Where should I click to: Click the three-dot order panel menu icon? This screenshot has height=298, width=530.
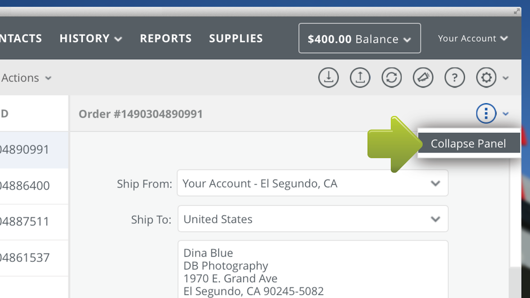coord(486,113)
